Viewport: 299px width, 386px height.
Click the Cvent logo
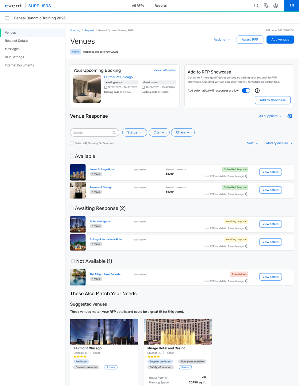(13, 6)
